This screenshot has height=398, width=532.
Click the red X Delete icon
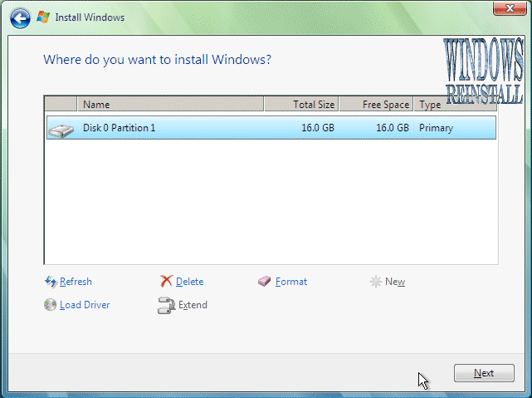tap(167, 282)
